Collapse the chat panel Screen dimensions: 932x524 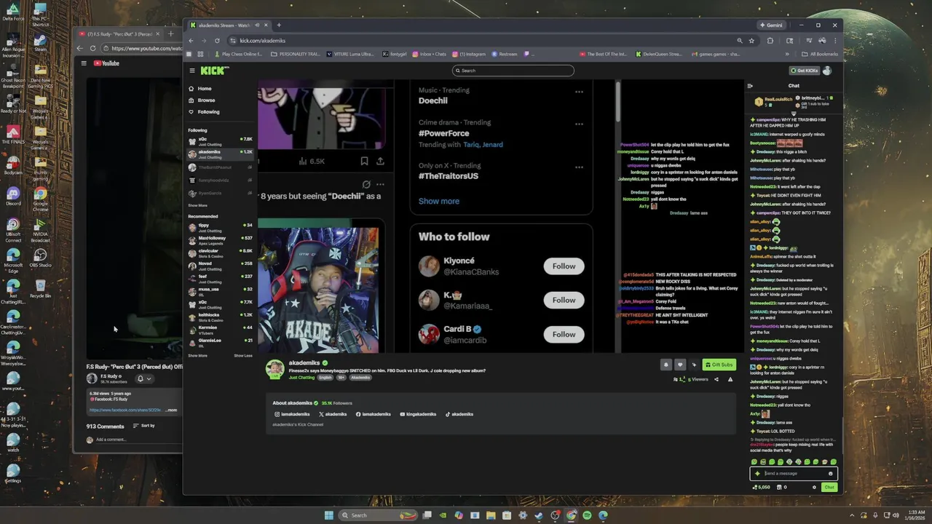click(x=750, y=86)
